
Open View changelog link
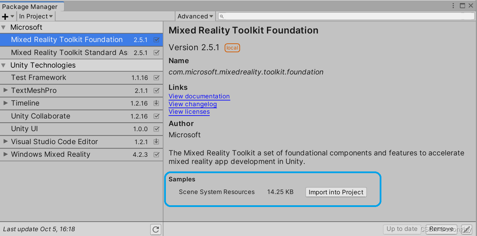pyautogui.click(x=193, y=104)
